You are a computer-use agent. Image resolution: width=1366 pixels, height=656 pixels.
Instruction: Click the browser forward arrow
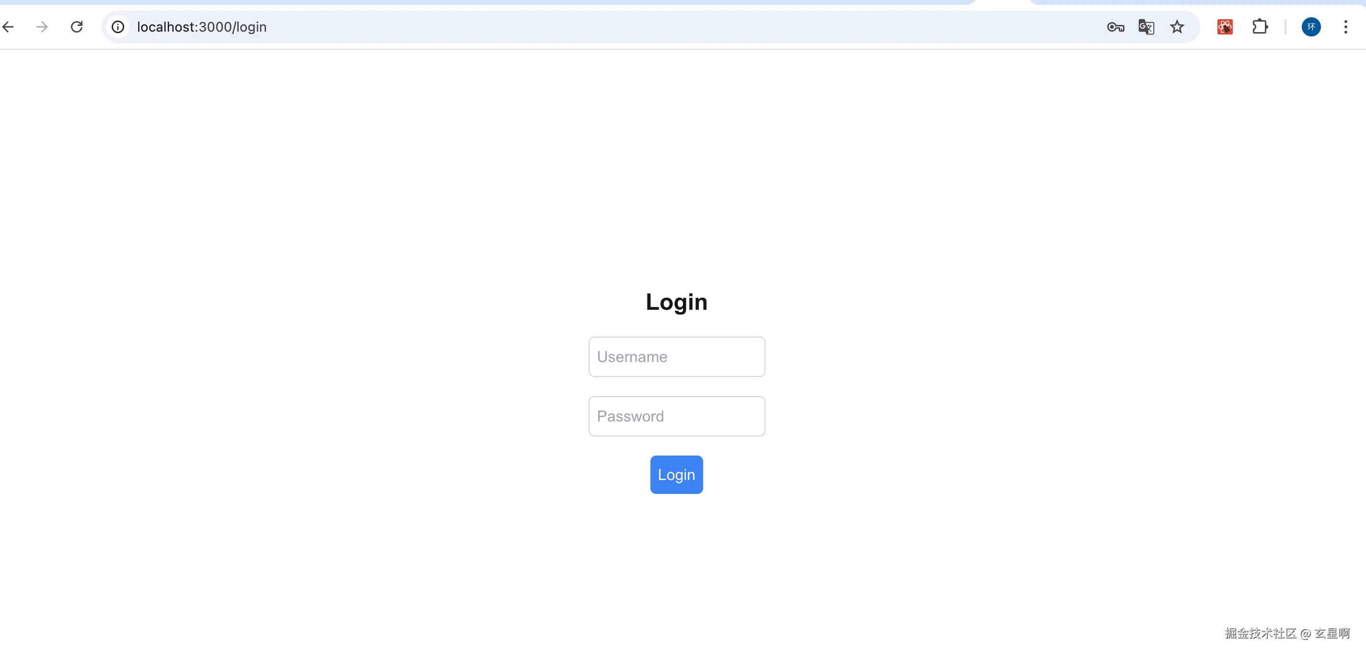[x=42, y=26]
